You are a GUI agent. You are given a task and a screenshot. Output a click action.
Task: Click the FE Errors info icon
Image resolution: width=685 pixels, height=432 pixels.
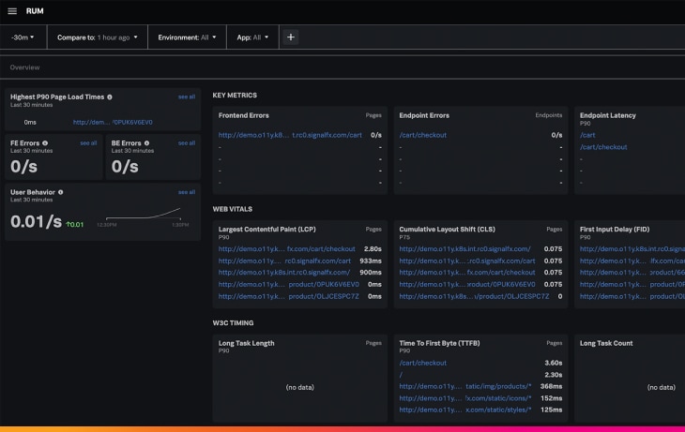pos(47,143)
